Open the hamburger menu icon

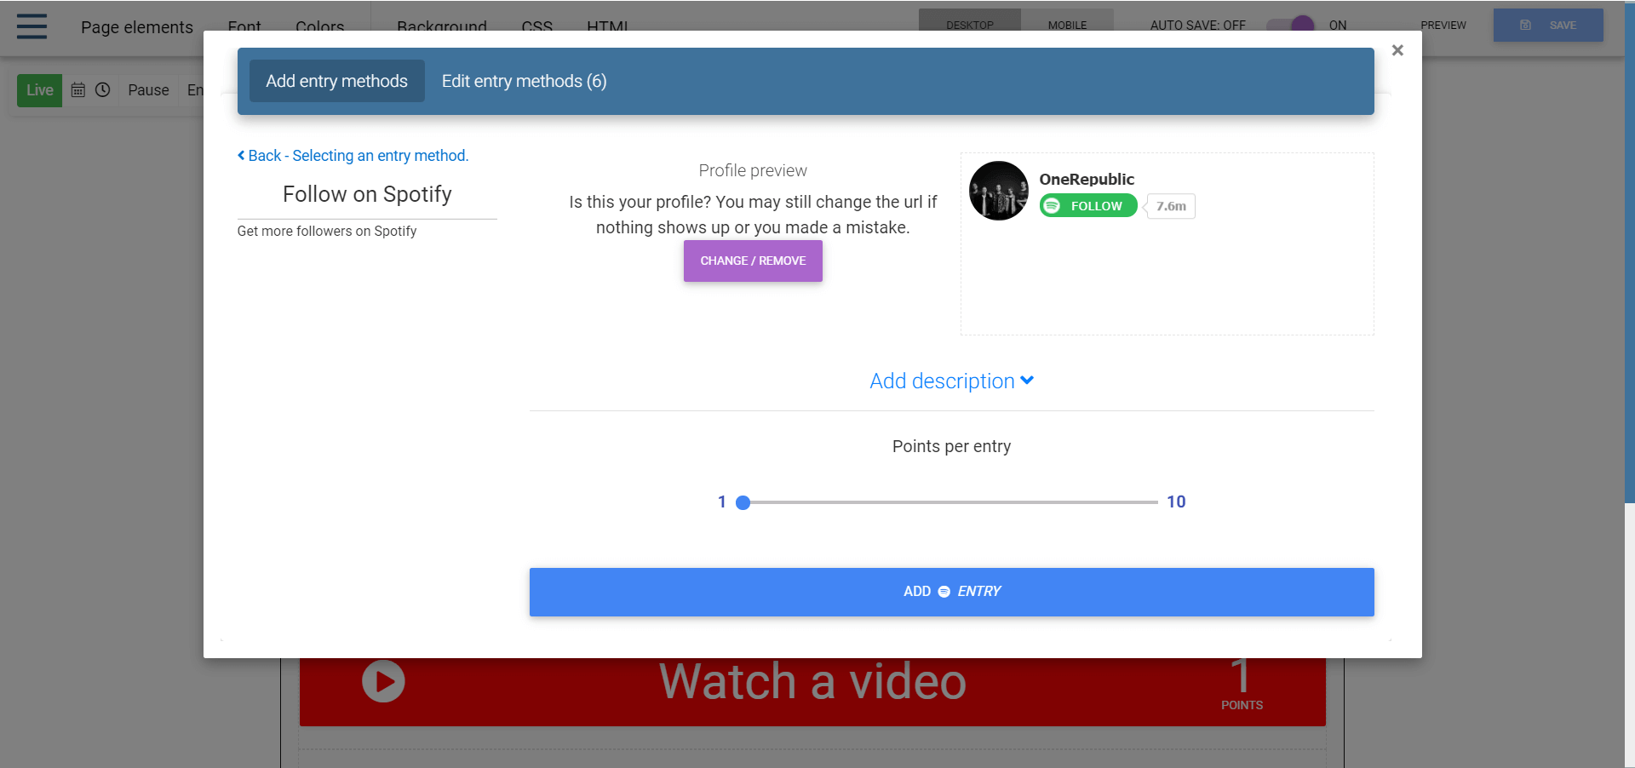(x=32, y=26)
